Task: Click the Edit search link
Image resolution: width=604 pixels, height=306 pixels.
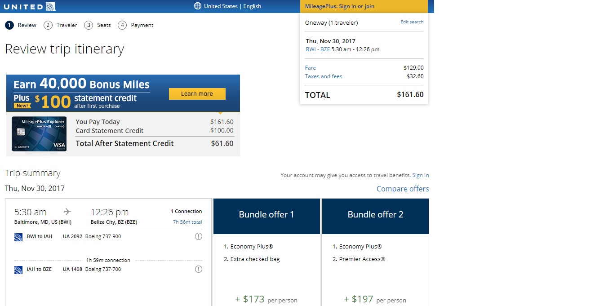Action: tap(412, 22)
